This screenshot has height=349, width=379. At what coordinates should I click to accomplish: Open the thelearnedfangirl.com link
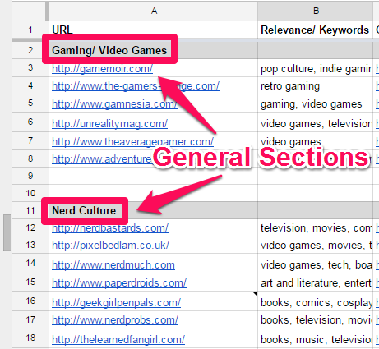[118, 339]
